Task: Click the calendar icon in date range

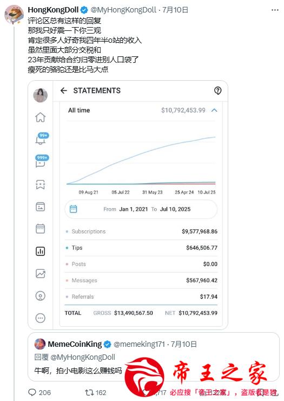Action: (73, 209)
